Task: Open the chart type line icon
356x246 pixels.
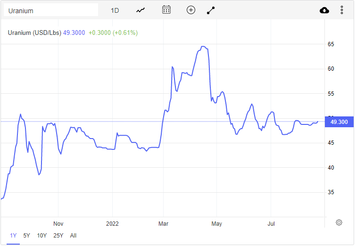Action: [141, 10]
